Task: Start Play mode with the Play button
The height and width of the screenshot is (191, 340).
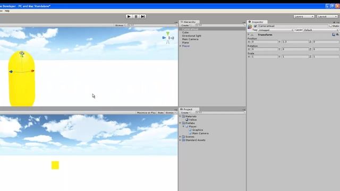Action: pos(129,16)
